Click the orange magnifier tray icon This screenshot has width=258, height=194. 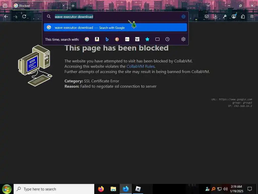click(213, 189)
